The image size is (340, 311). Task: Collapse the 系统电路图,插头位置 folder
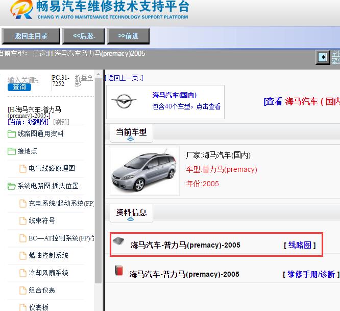click(x=48, y=186)
